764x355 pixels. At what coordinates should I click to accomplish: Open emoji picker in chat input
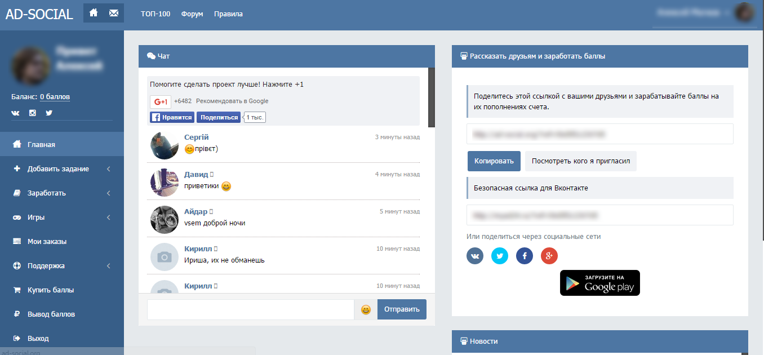click(366, 309)
